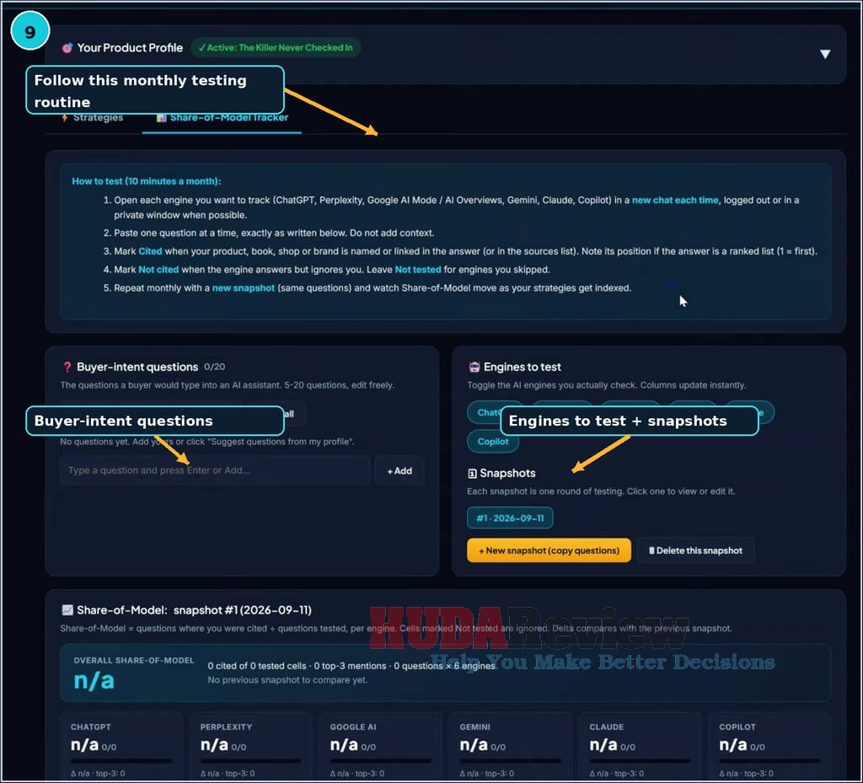Create a new snapshot copying questions
The width and height of the screenshot is (863, 783).
click(549, 550)
